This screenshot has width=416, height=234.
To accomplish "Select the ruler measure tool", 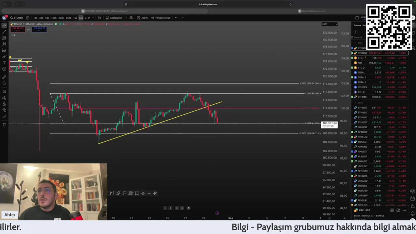I will 4,77.
